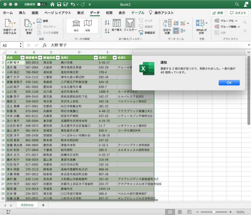
Task: Click the Name Box showing A2
Action: 12,45
